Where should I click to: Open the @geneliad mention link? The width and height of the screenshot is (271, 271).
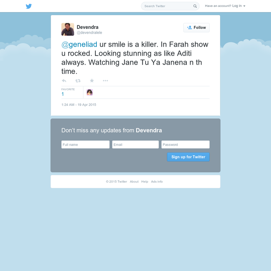[79, 44]
